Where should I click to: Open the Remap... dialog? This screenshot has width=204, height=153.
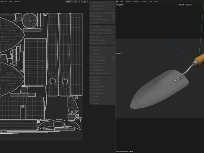point(102,103)
